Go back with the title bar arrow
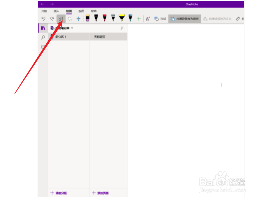Viewport: 260px width, 199px height. tap(43, 4)
